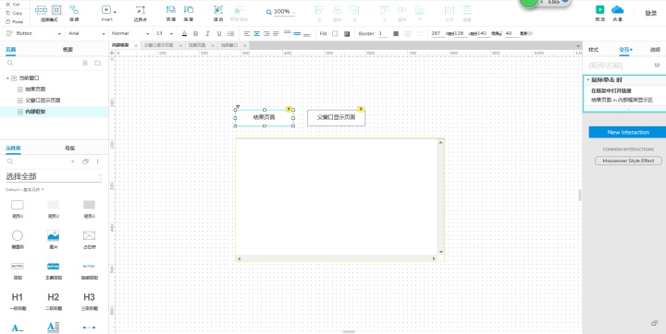Switch to the Libraries tab
Screen dimensions: 666x334
click(x=13, y=148)
